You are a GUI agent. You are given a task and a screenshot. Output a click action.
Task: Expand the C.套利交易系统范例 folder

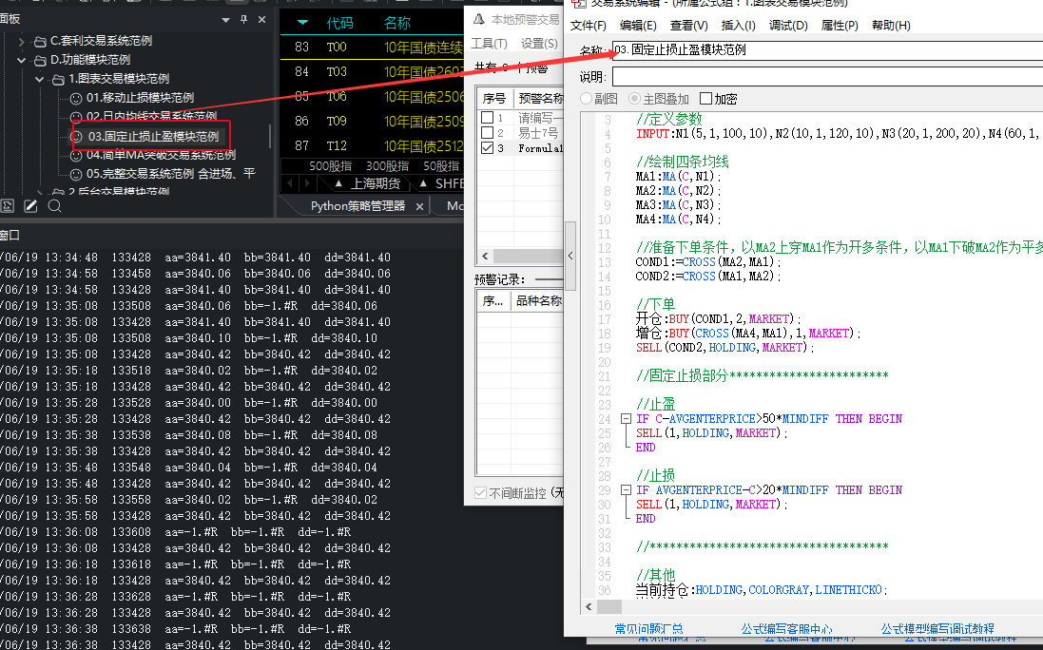coord(22,41)
